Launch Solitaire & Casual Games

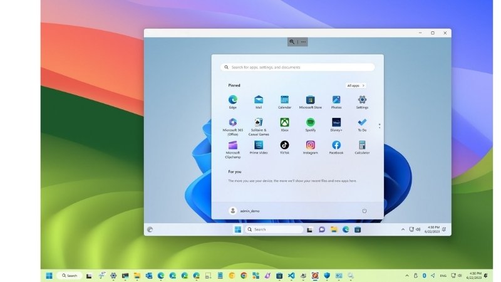click(259, 127)
